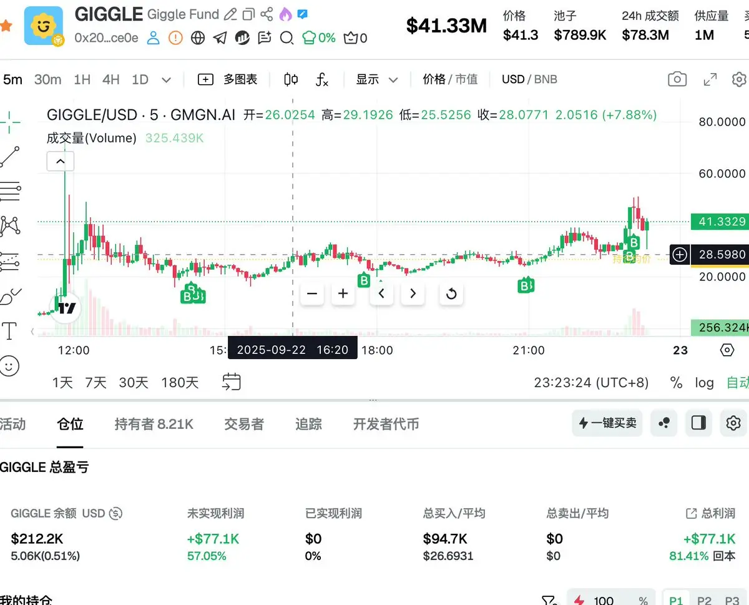
Task: Switch to 持有者 8.21K tab
Action: (154, 424)
